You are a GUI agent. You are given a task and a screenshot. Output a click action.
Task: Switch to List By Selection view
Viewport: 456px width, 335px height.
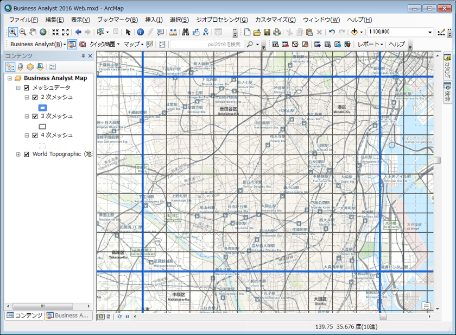point(40,67)
